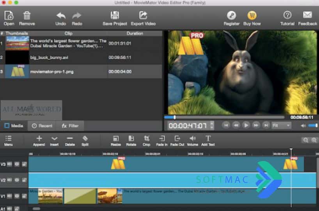Open the Fit zoom dropdown in preview
The image size is (319, 211).
[281, 125]
